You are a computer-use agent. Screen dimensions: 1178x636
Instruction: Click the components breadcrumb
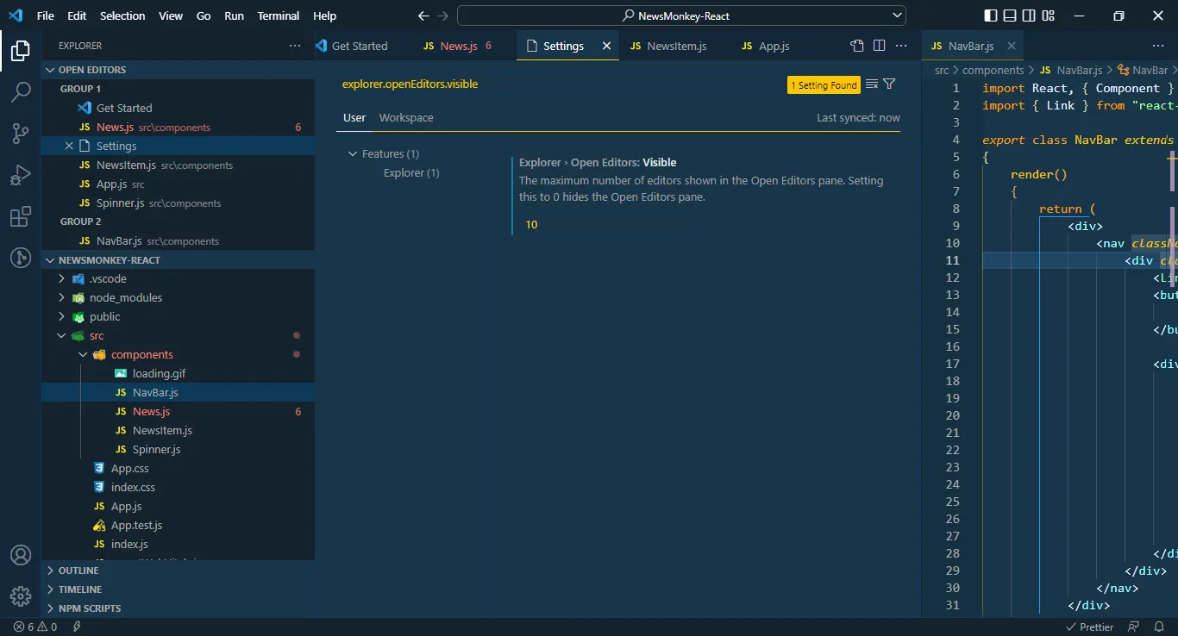pyautogui.click(x=993, y=71)
